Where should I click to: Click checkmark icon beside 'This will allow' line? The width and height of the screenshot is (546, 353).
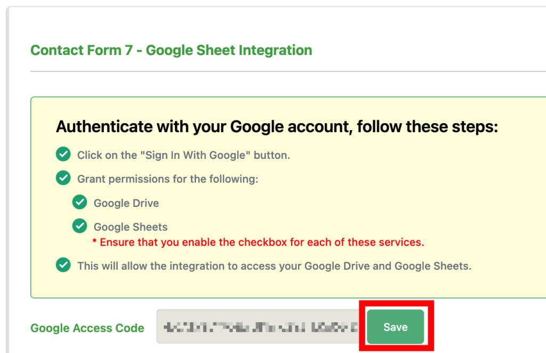(x=63, y=265)
